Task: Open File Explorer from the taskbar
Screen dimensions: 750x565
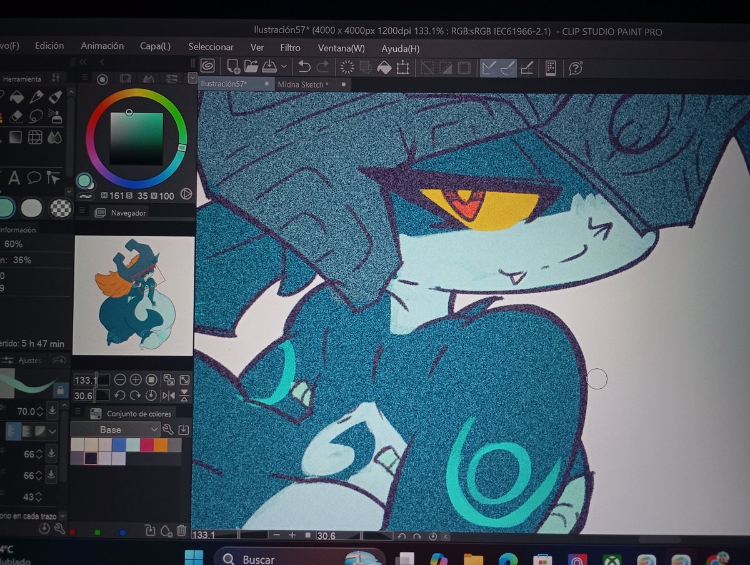Action: tap(473, 559)
